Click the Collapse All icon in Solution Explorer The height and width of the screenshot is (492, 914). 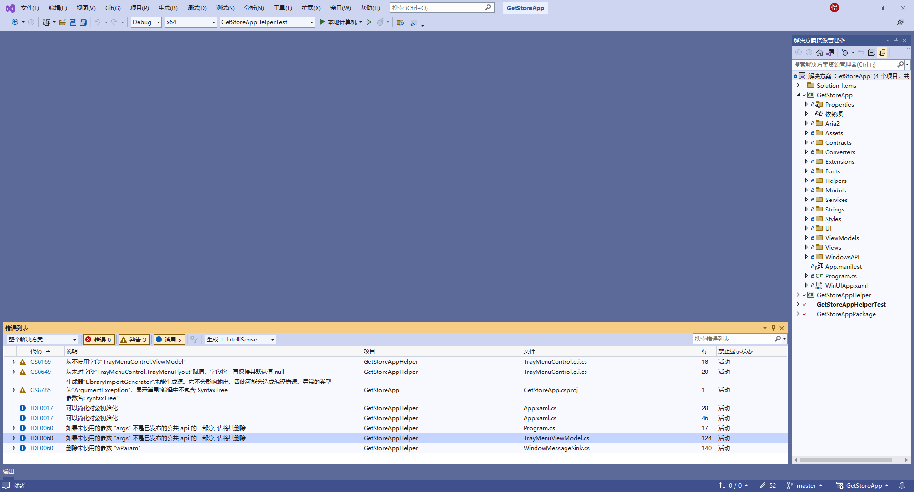pos(872,52)
